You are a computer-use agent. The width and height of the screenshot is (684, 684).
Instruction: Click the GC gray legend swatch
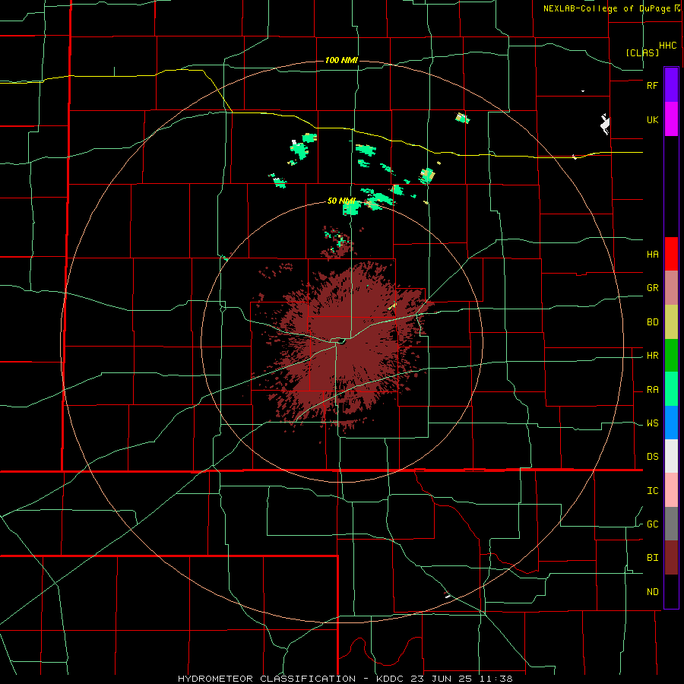coord(671,524)
